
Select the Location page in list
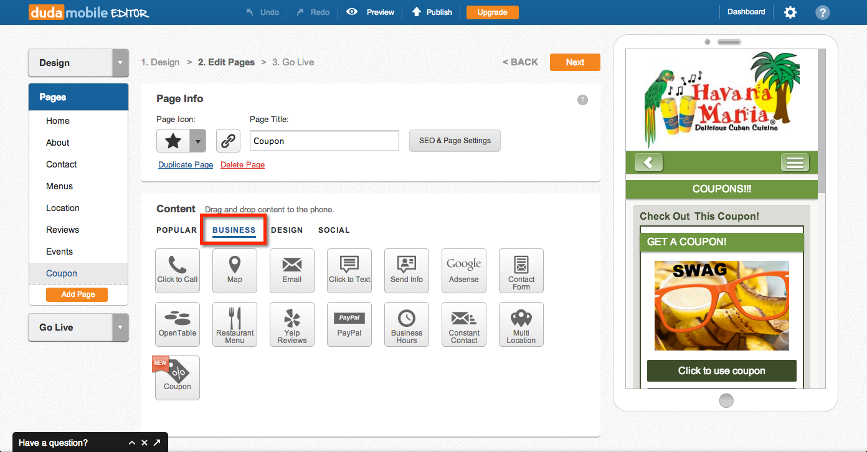click(78, 208)
